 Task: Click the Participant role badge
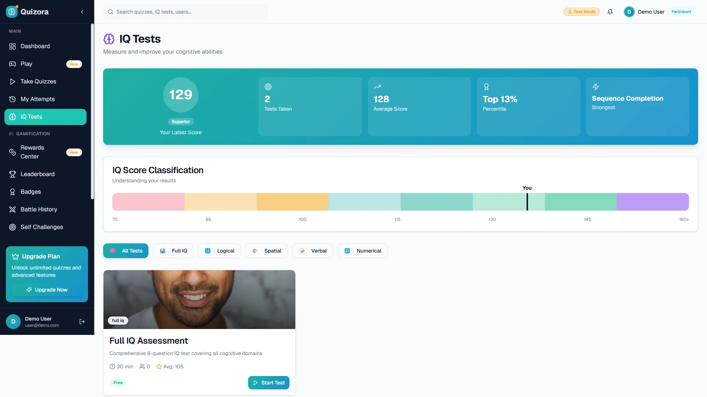point(681,12)
